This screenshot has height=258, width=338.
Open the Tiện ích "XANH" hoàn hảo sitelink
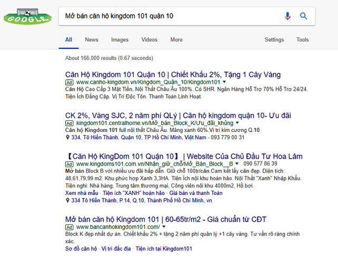pos(134,193)
